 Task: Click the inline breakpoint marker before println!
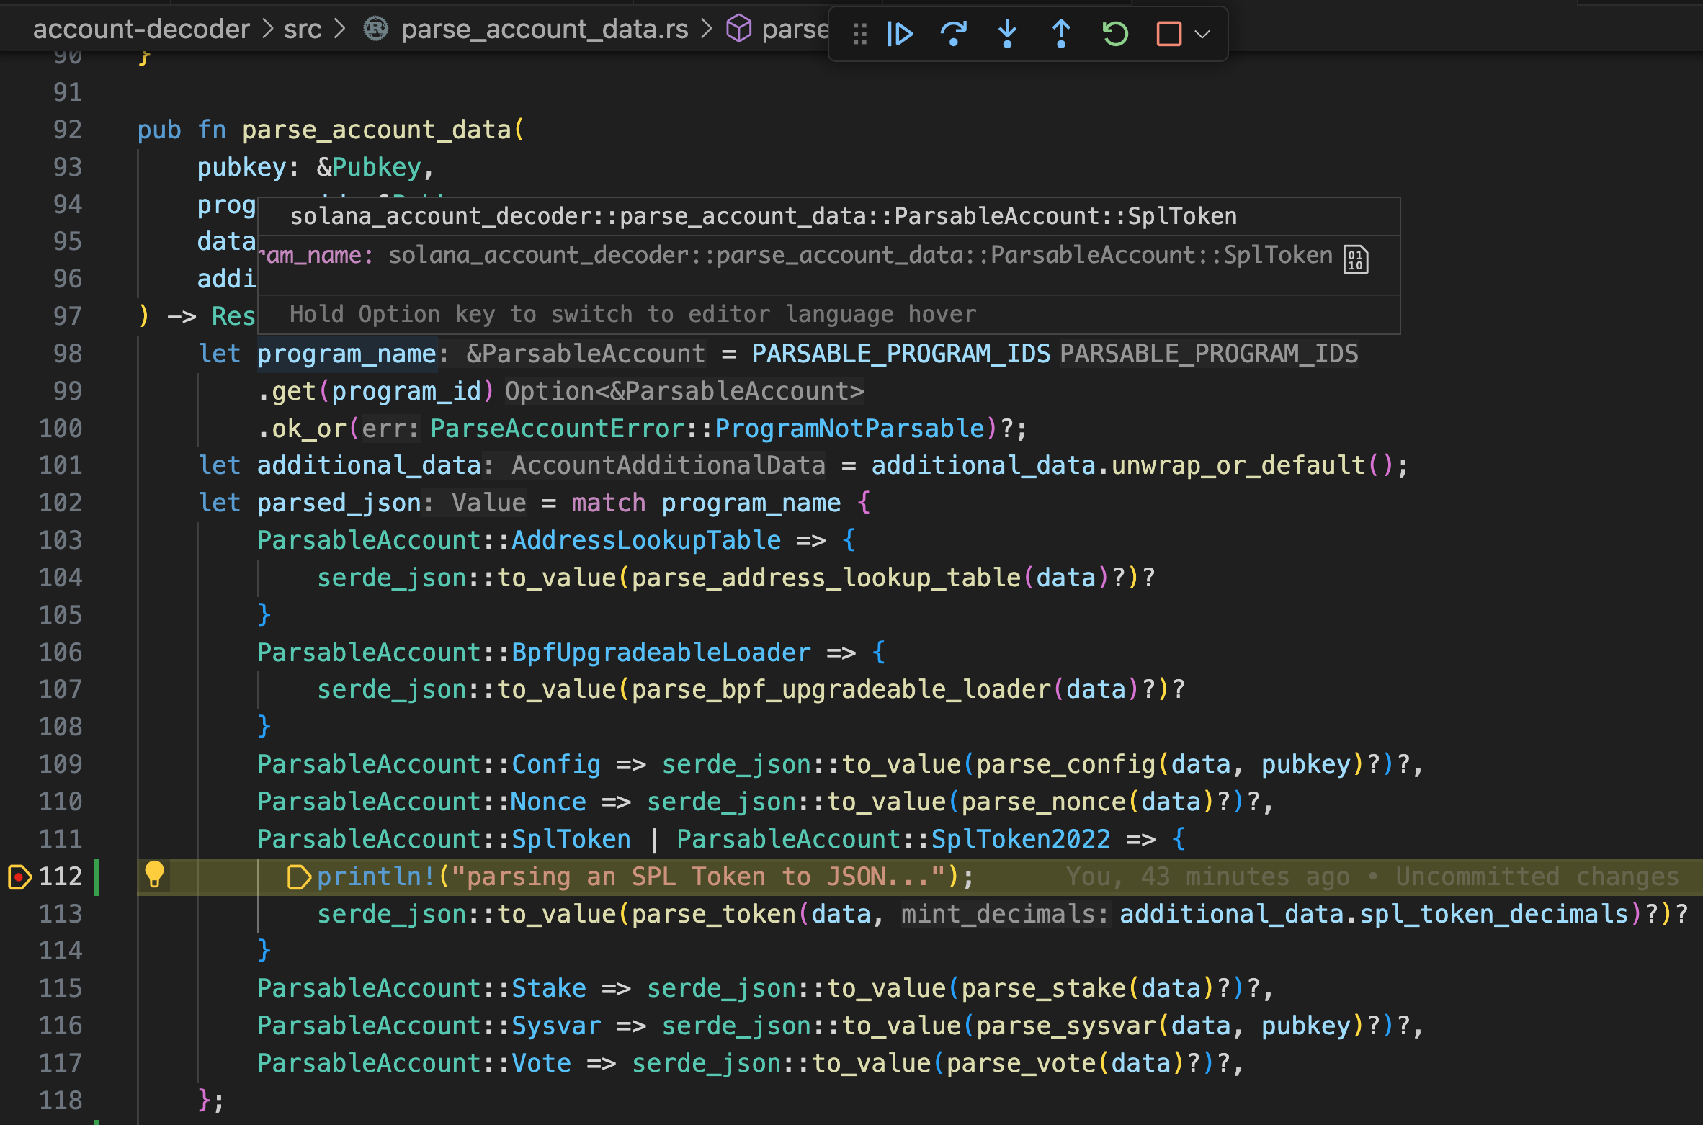[298, 877]
